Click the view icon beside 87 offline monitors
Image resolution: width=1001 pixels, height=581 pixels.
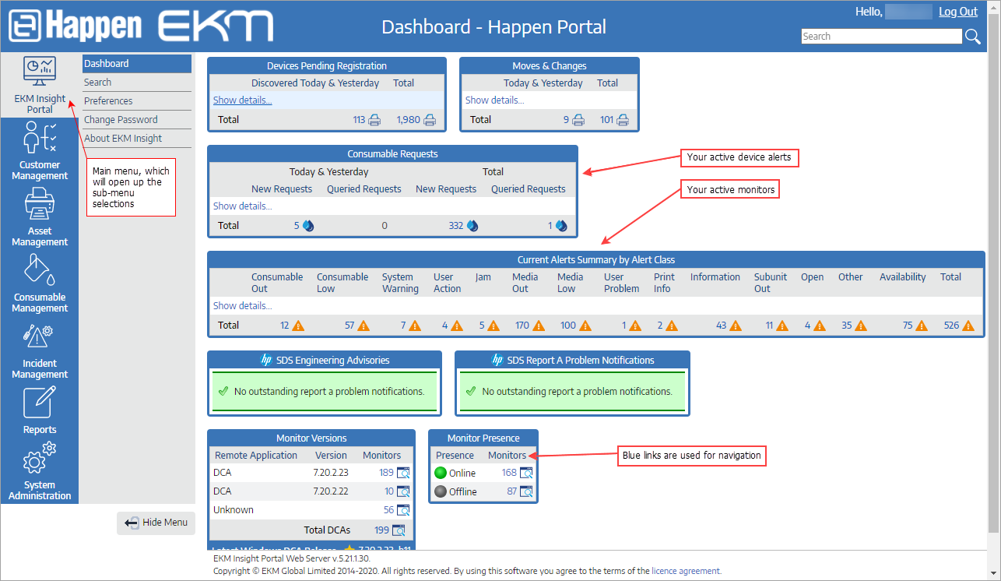[x=526, y=491]
